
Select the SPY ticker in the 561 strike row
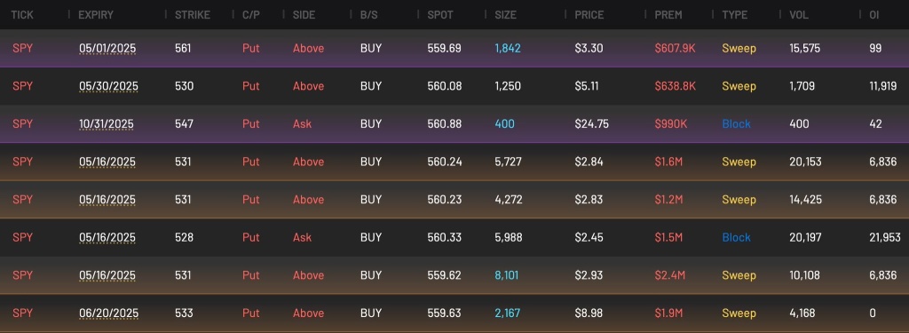tap(22, 48)
